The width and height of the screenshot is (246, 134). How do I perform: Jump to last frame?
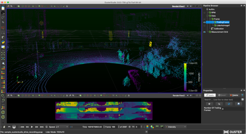point(42,127)
